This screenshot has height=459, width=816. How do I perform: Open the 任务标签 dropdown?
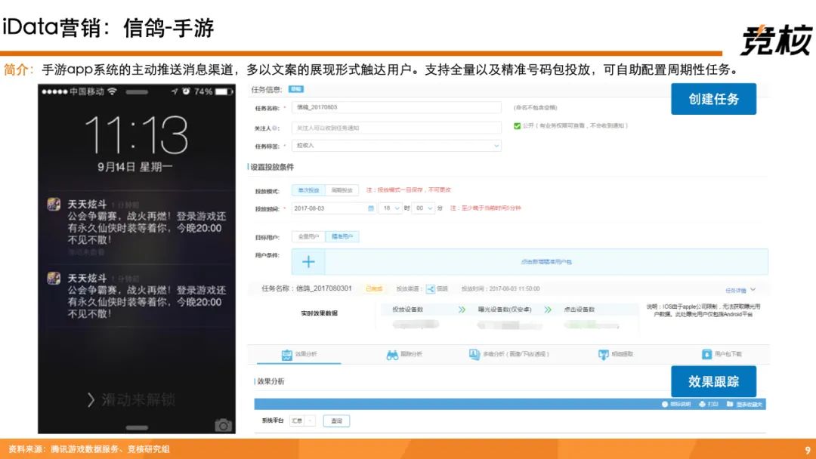click(x=397, y=145)
